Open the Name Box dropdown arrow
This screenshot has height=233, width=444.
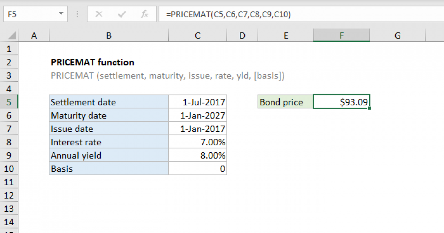[x=61, y=14]
